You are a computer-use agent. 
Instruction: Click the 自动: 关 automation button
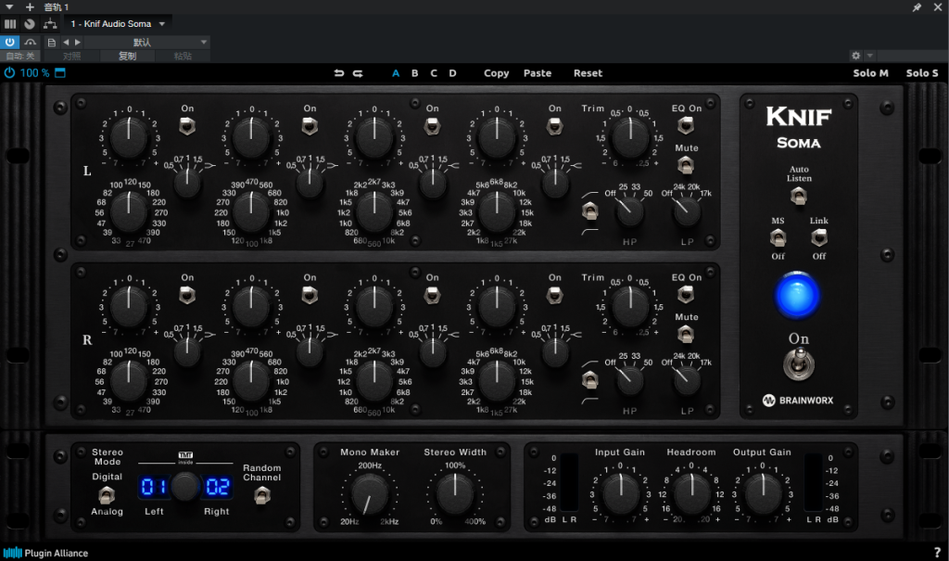pyautogui.click(x=20, y=57)
